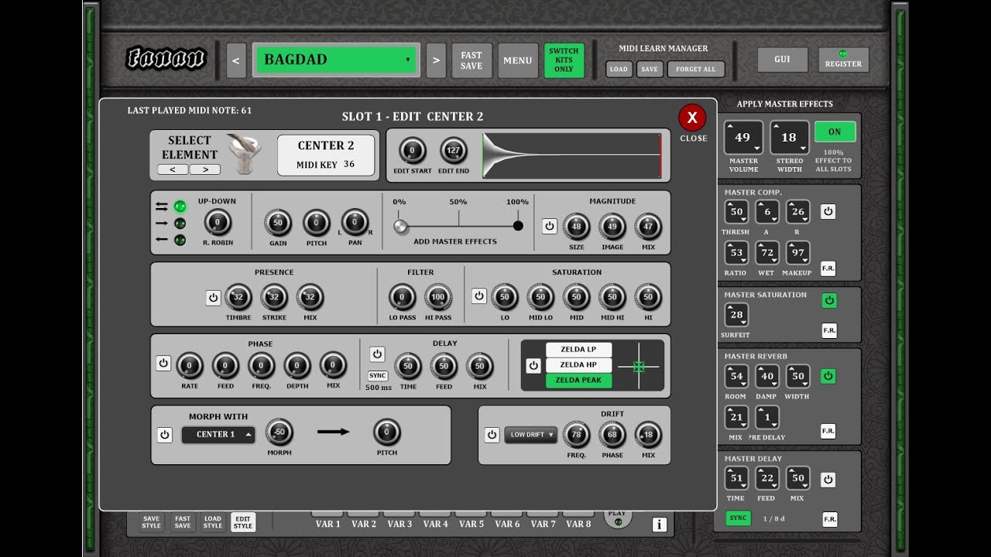Image resolution: width=991 pixels, height=557 pixels.
Task: Adjust the Surfeit 28 spinner
Action: click(736, 315)
